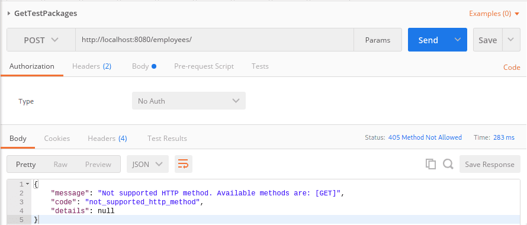
Task: Click the GetTestPackages request title
Action: [46, 14]
